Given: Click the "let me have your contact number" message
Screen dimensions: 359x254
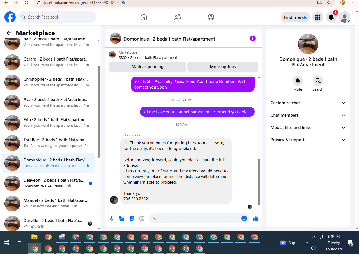Looking at the screenshot, I should click(197, 112).
